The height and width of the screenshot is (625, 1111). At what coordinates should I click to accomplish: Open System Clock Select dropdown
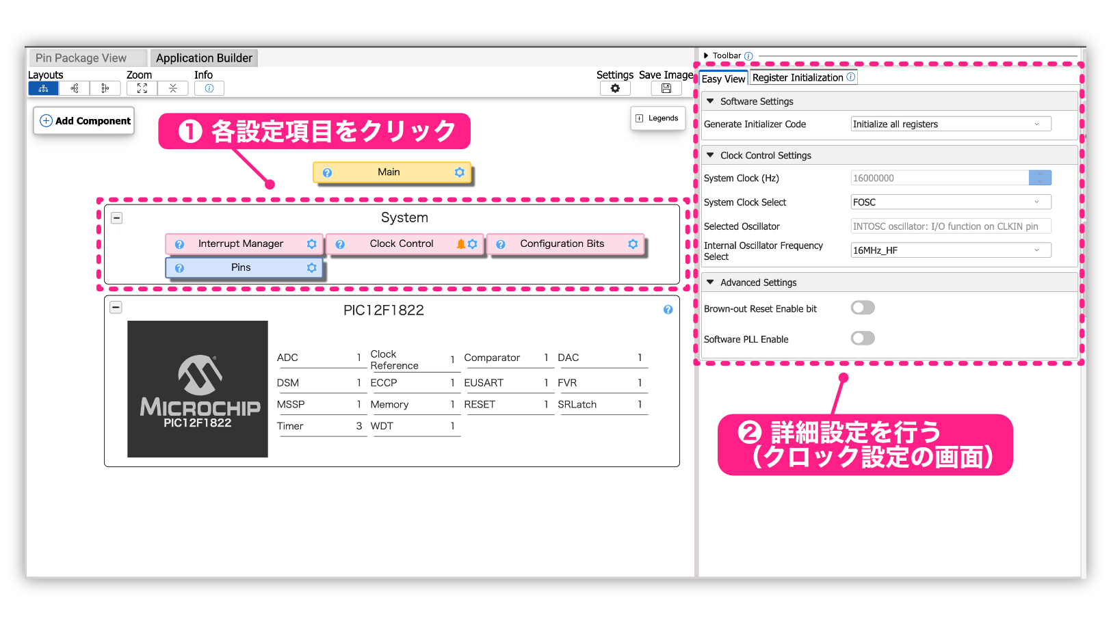(951, 202)
